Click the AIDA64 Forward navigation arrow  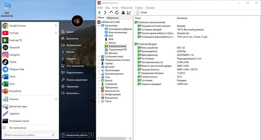click(x=105, y=13)
